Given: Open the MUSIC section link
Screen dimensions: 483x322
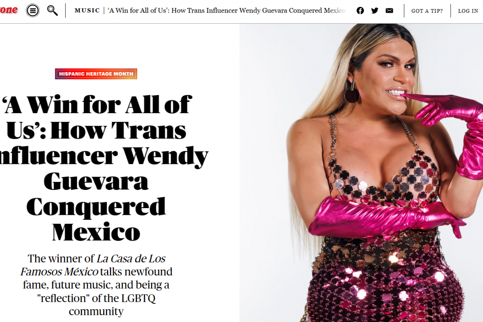Looking at the screenshot, I should tap(87, 10).
